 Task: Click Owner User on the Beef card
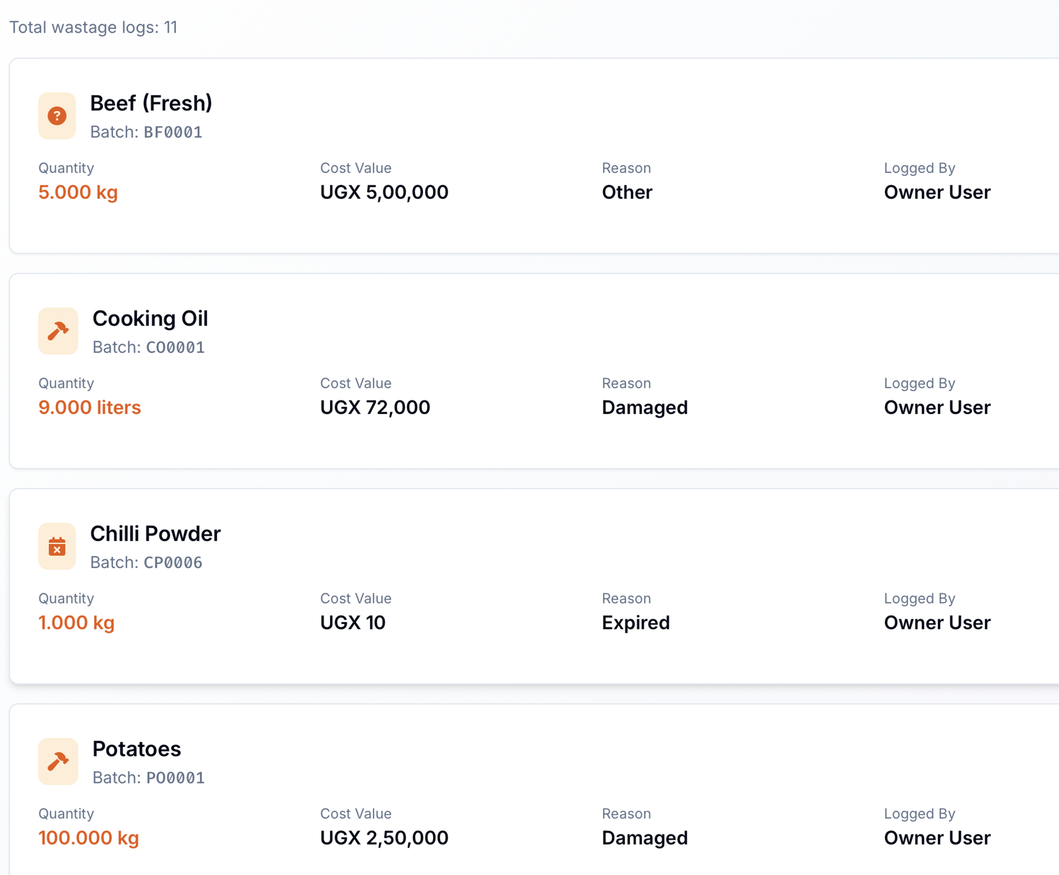click(937, 192)
